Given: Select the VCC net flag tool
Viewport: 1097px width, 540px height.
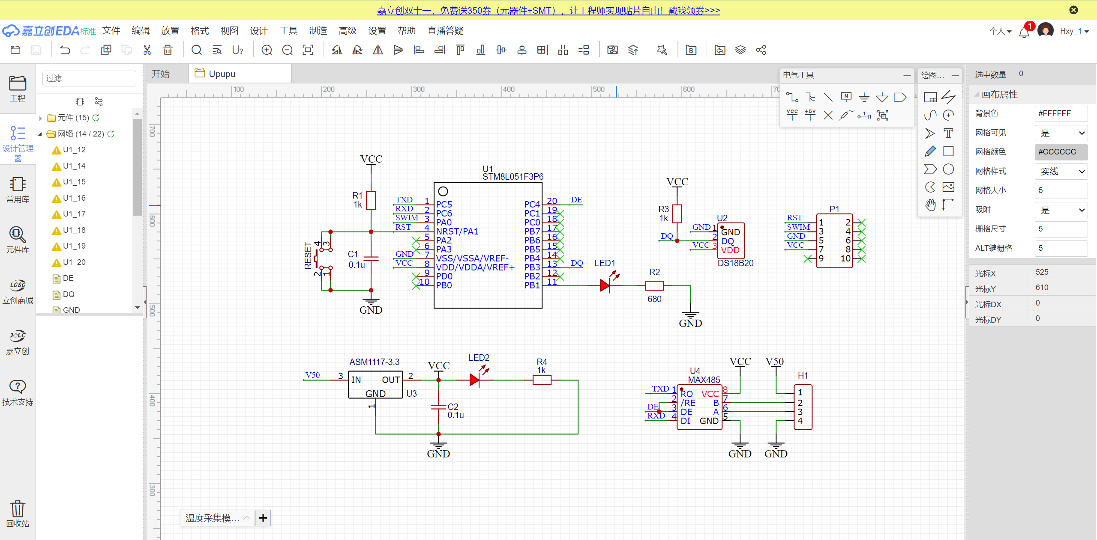Looking at the screenshot, I should pos(792,115).
